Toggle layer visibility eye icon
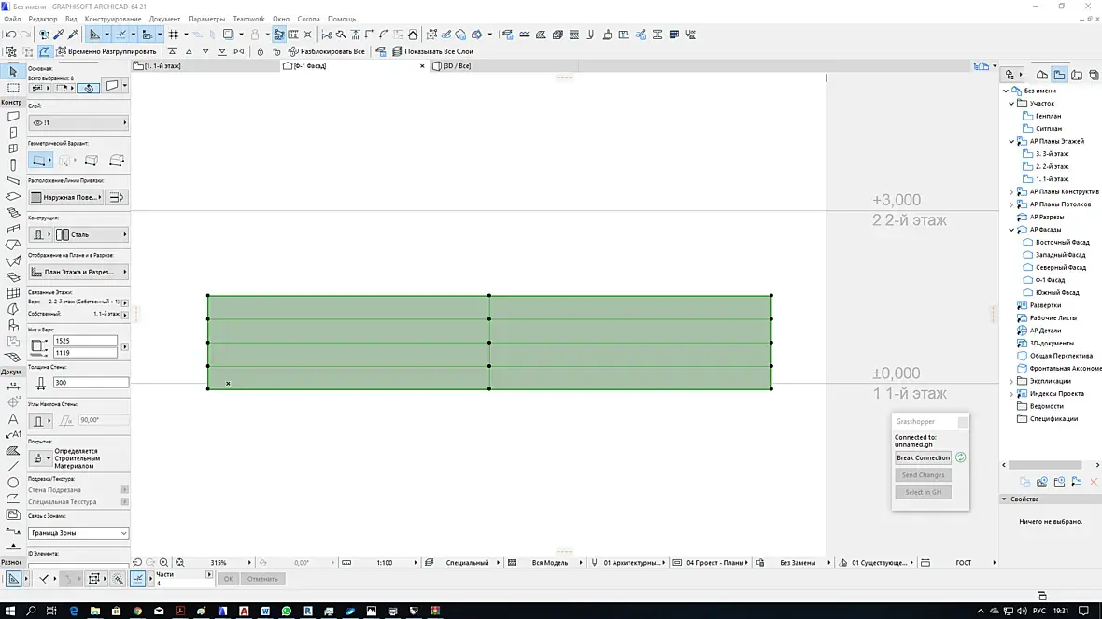 (38, 123)
